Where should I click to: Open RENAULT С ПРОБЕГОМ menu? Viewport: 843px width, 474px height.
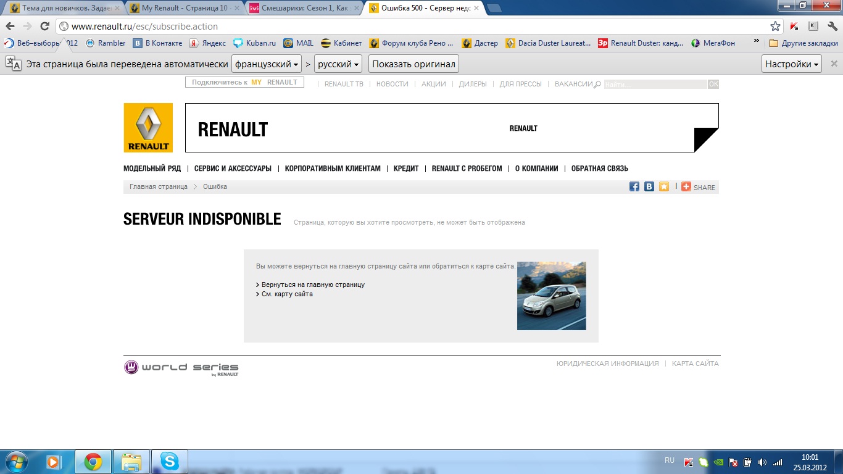pyautogui.click(x=467, y=168)
